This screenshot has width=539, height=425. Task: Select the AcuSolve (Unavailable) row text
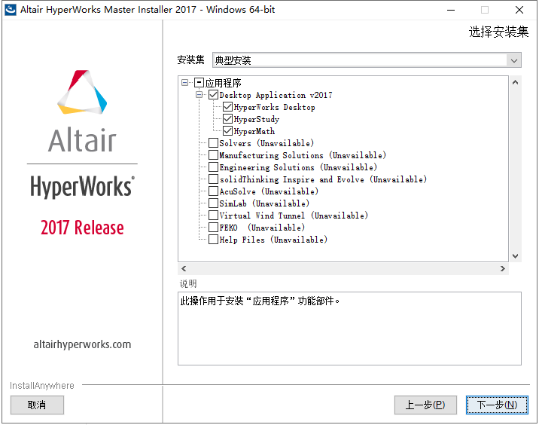[x=269, y=191]
